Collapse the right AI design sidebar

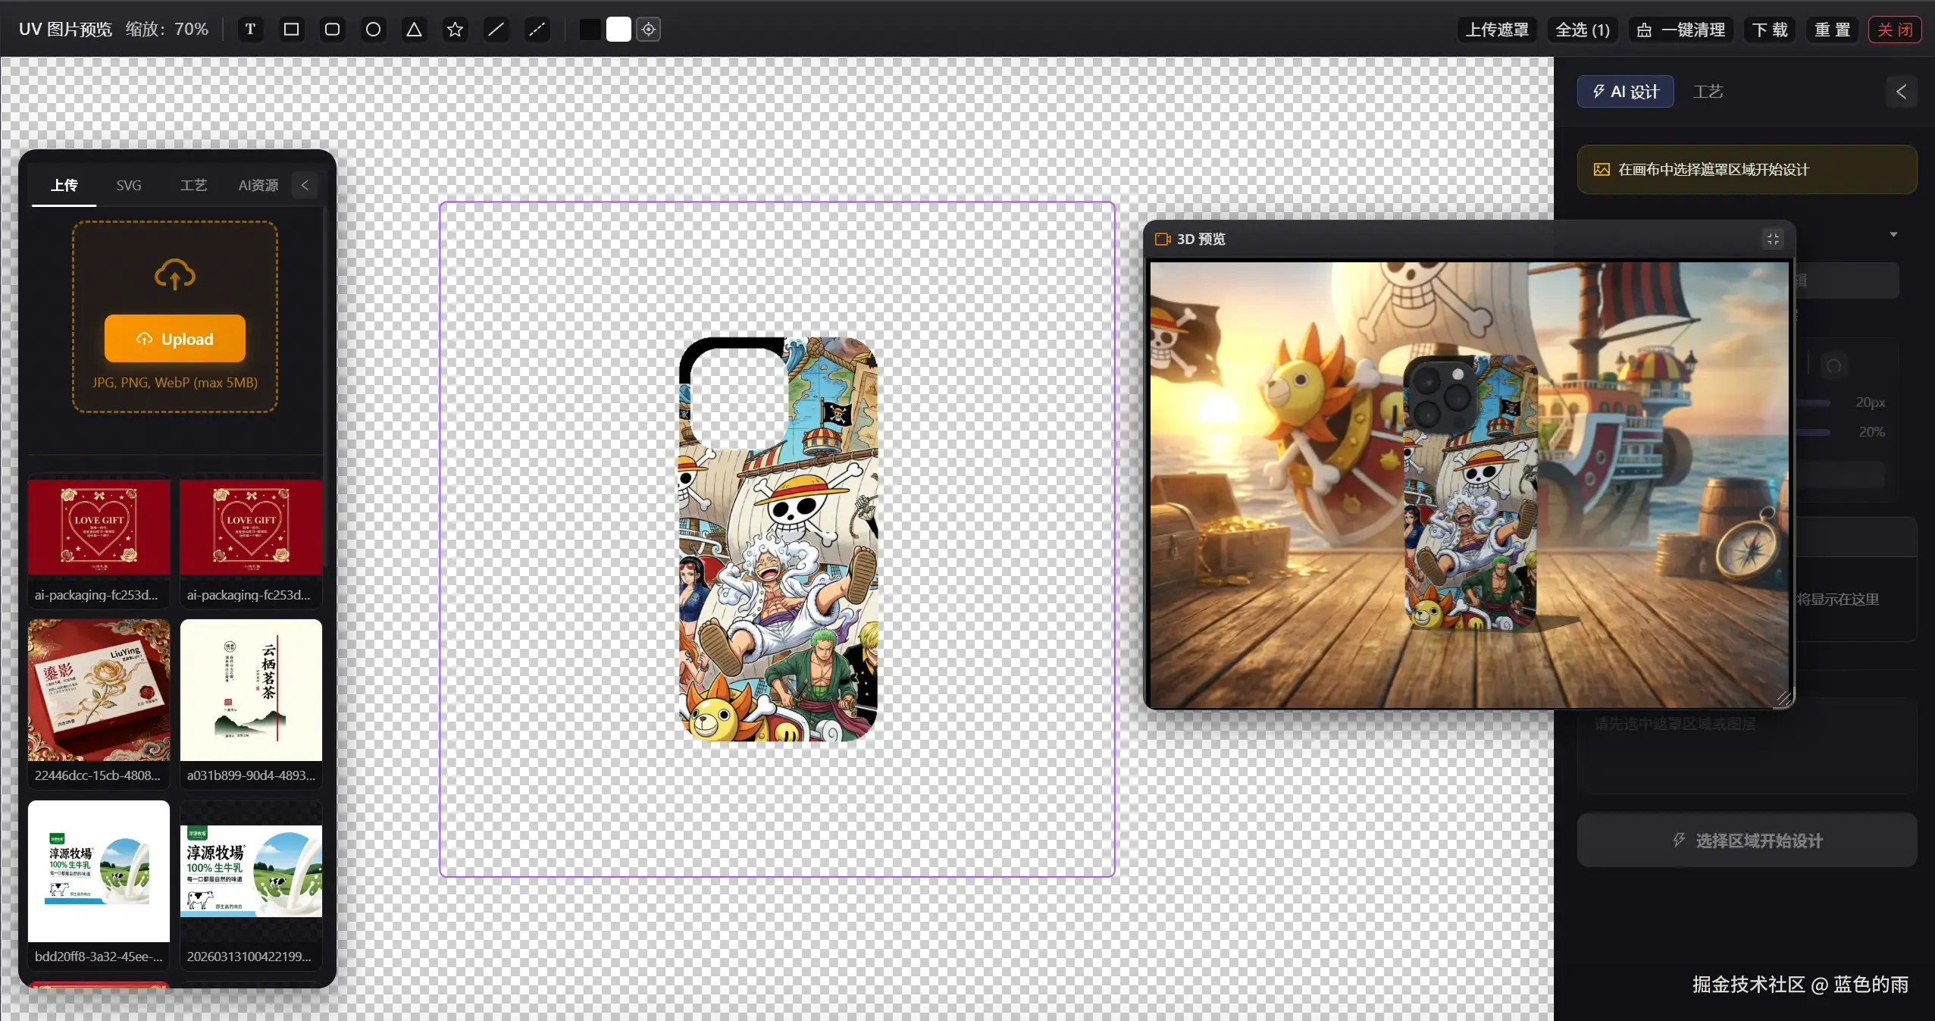1901,92
